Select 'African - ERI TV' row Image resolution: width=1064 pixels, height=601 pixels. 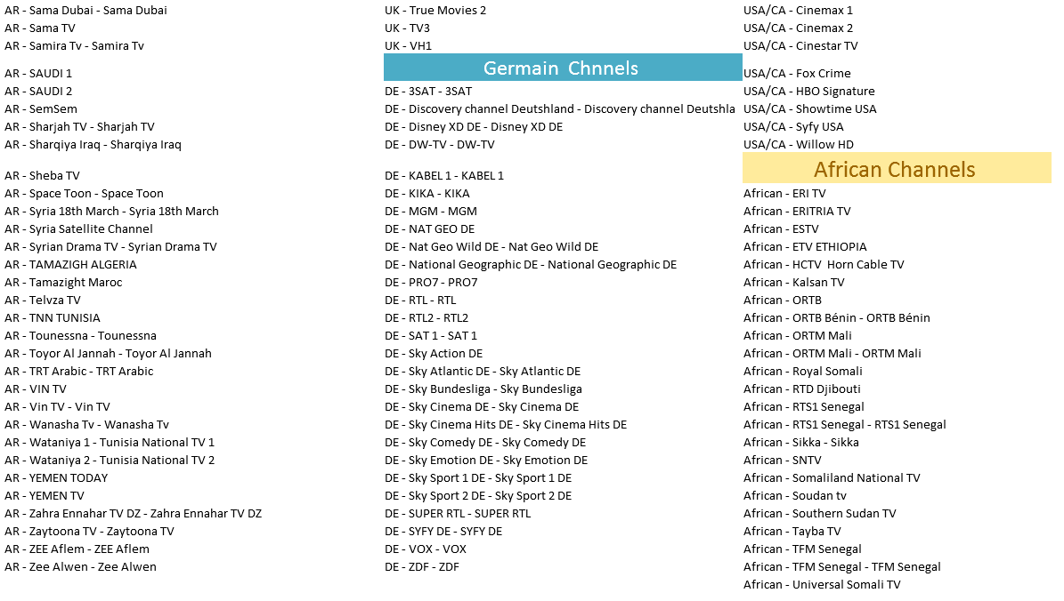(x=785, y=193)
